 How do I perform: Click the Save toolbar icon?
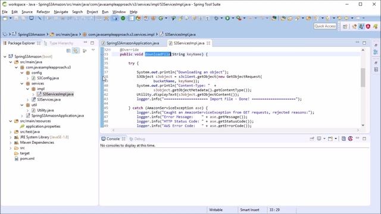(x=16, y=18)
